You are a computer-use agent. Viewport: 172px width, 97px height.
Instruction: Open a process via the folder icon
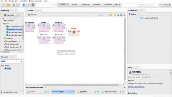coord(8,5)
